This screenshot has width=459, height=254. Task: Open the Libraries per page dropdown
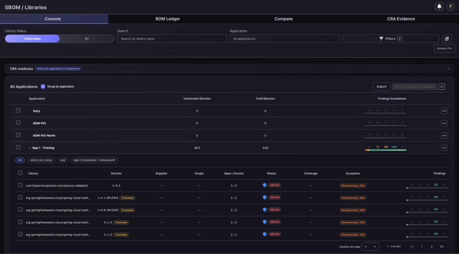[x=371, y=247]
